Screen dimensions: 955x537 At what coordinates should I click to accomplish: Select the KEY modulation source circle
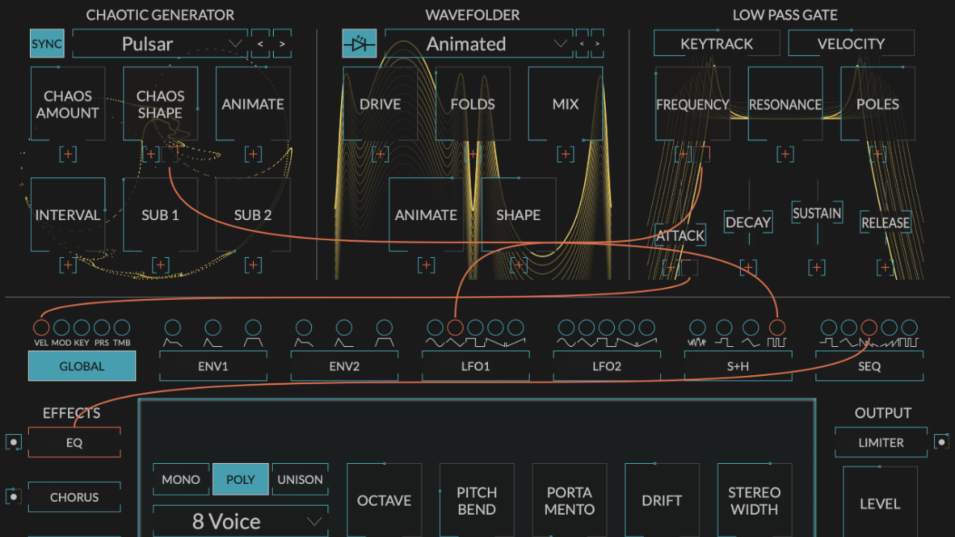(81, 327)
